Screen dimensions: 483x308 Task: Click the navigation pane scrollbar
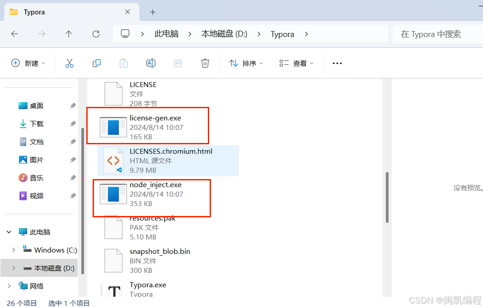(83, 200)
